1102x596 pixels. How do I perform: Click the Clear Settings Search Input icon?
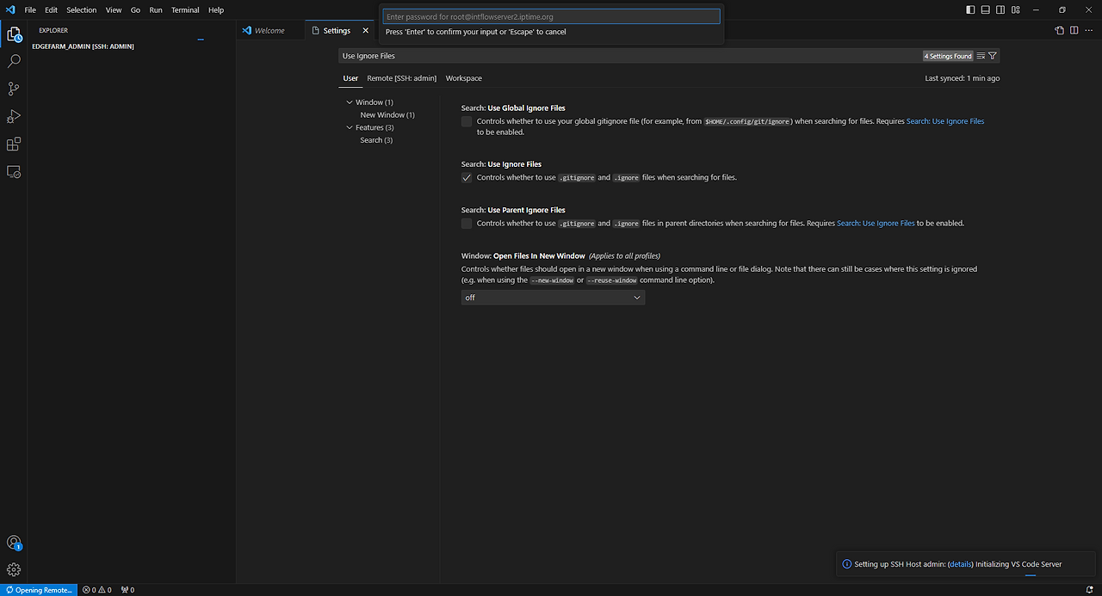(x=980, y=55)
